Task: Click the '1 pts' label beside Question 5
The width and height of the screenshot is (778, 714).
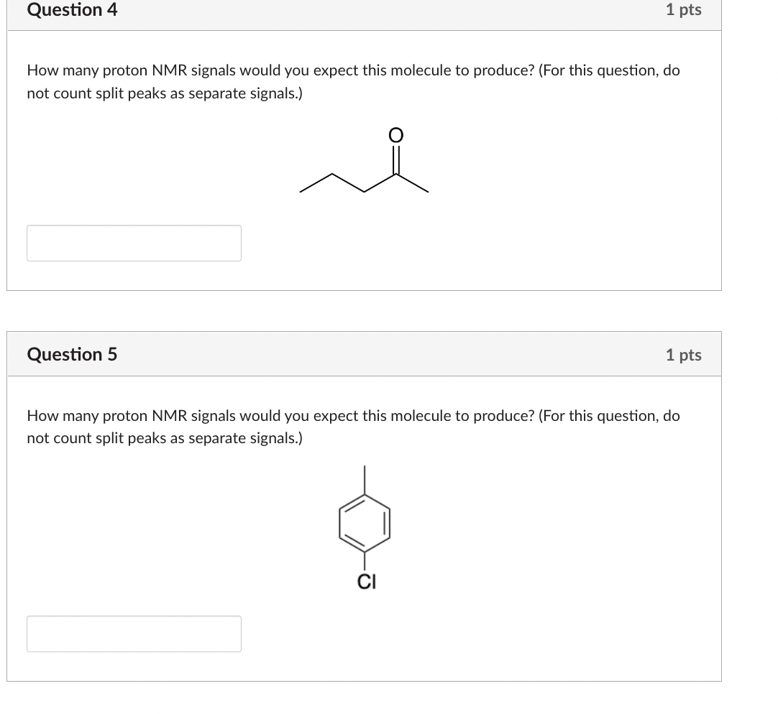Action: (x=683, y=354)
